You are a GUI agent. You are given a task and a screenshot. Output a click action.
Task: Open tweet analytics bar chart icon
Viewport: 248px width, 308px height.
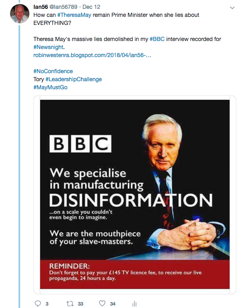coord(134,304)
